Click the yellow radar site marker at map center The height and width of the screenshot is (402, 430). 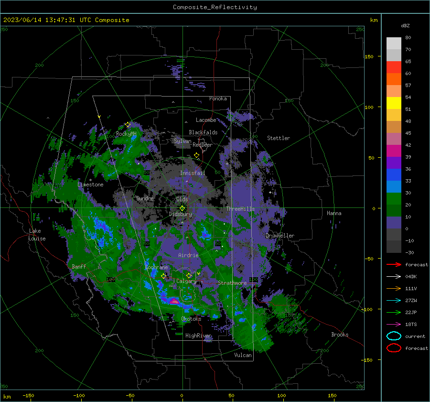(x=183, y=208)
